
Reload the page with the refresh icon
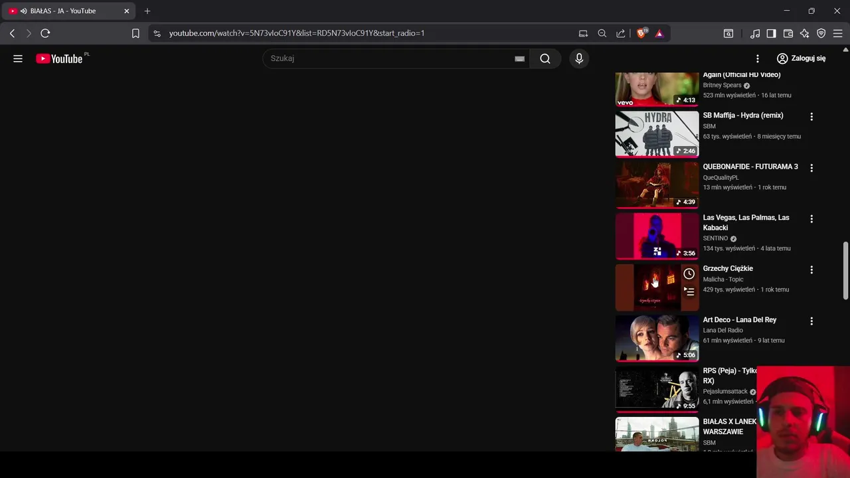pos(45,33)
